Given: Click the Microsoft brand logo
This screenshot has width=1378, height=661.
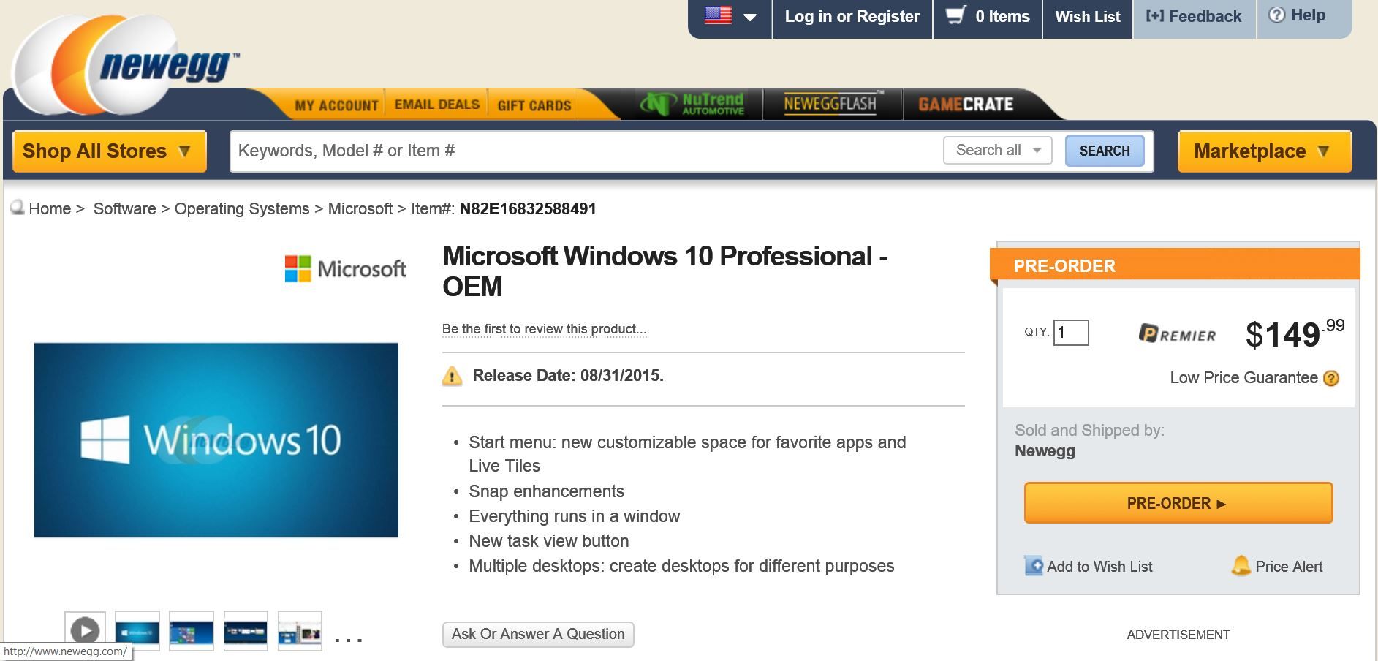Looking at the screenshot, I should tap(345, 268).
